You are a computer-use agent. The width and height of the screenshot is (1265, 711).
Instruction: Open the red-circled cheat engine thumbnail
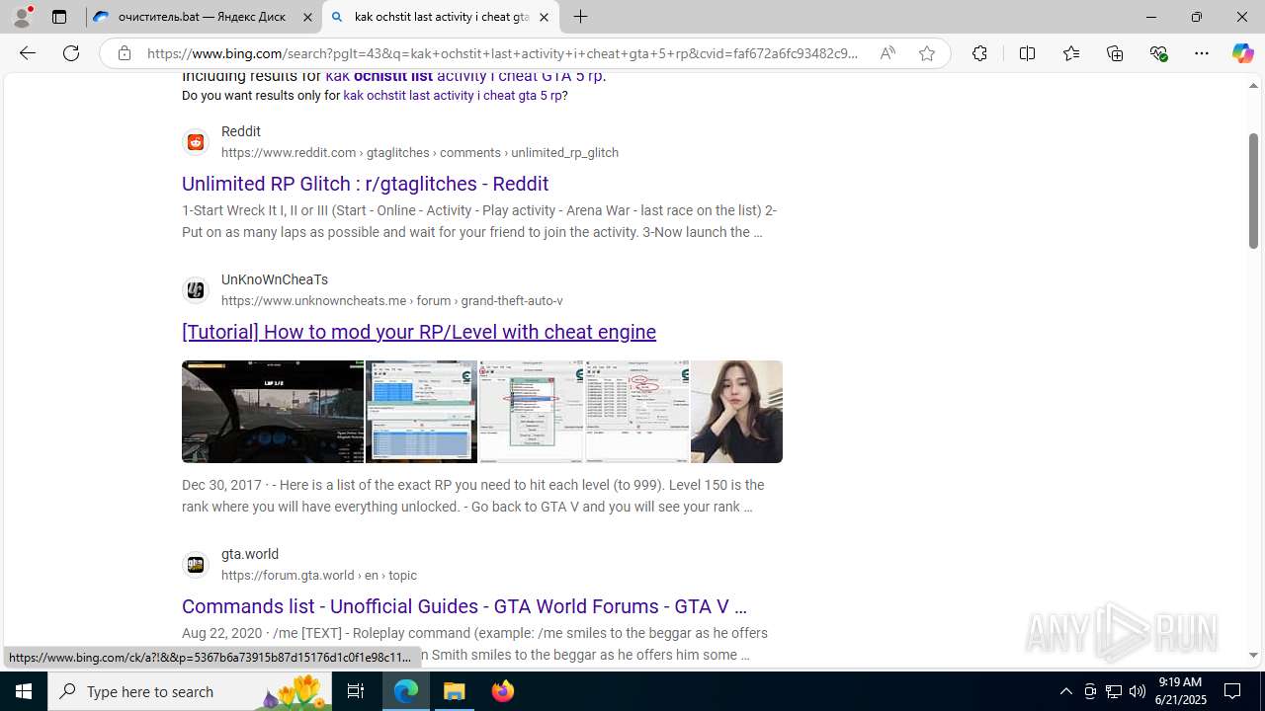[637, 412]
